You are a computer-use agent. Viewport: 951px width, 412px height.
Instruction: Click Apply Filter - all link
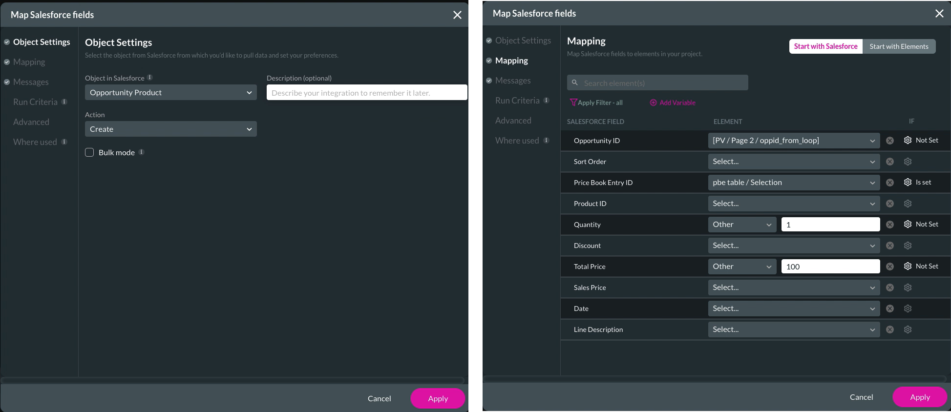pyautogui.click(x=600, y=103)
